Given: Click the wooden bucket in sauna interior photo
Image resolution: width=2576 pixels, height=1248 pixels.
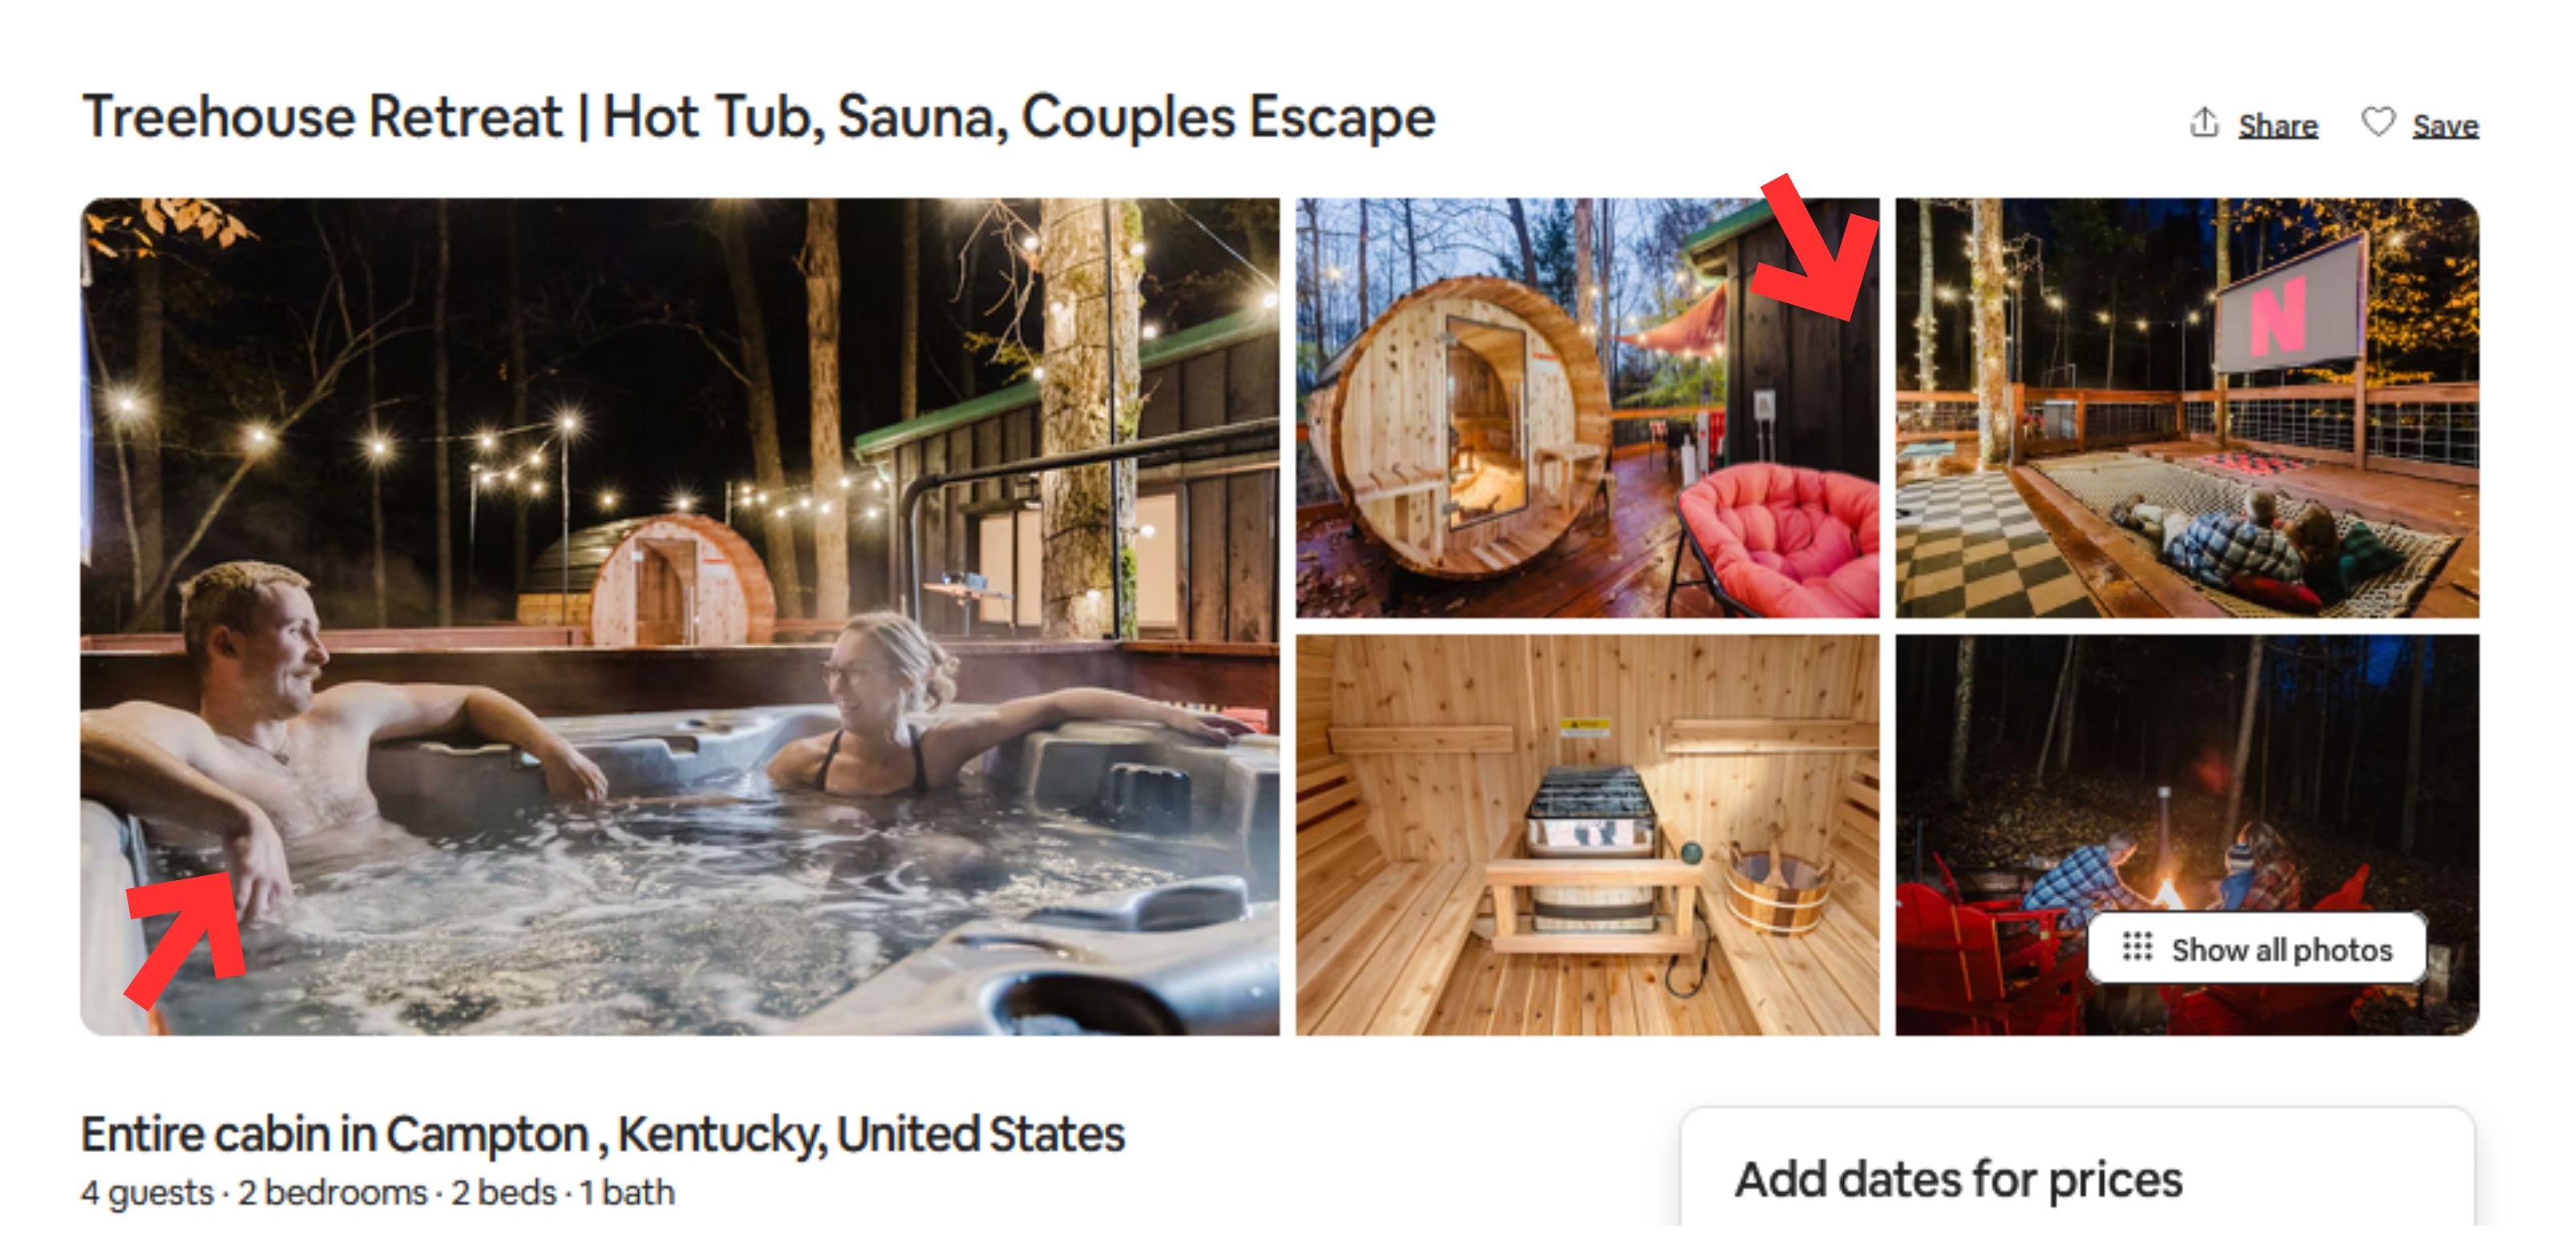Looking at the screenshot, I should tap(1779, 885).
